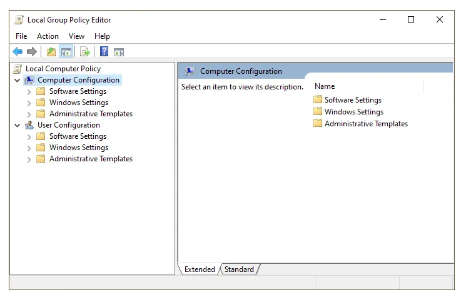Expand Administrative Templates under Computer Configuration

[x=29, y=114]
